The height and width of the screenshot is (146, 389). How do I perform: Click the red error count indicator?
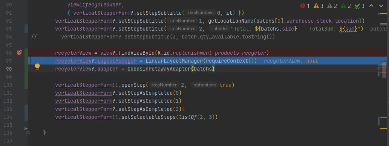tap(305, 6)
